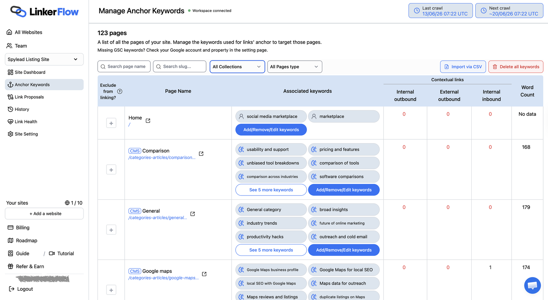The width and height of the screenshot is (548, 300).
Task: Toggle exclude-from-linking plus for General row
Action: 111,230
